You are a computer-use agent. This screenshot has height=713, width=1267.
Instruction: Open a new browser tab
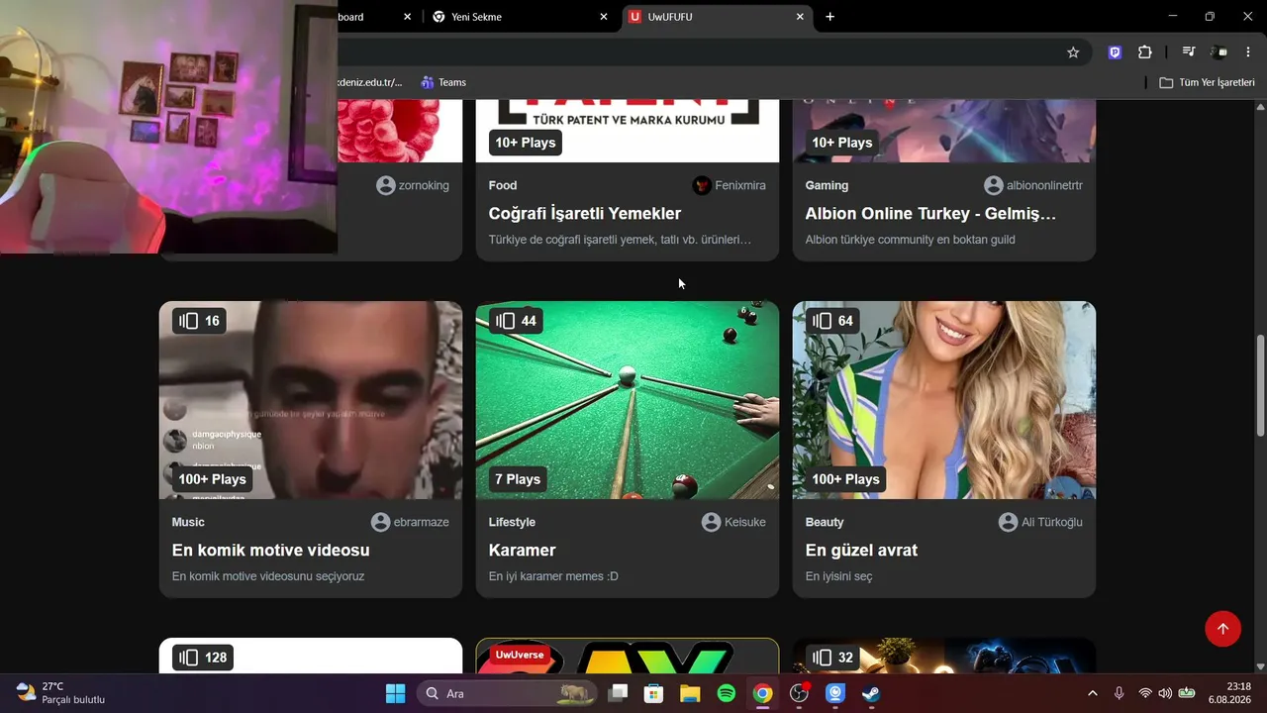(x=829, y=17)
